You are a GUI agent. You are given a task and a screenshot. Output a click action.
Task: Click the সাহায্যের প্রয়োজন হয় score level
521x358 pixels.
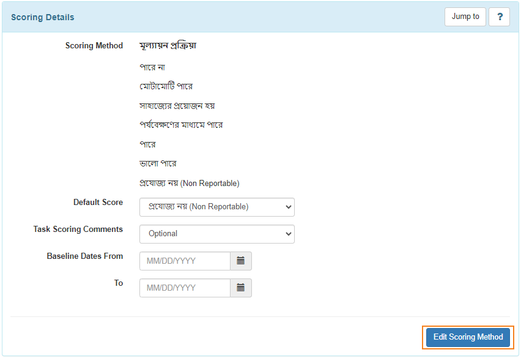(177, 106)
